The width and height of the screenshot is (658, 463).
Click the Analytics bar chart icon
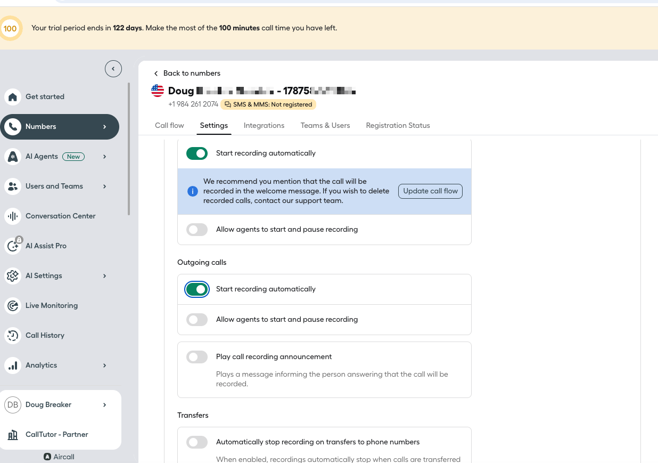coord(13,365)
